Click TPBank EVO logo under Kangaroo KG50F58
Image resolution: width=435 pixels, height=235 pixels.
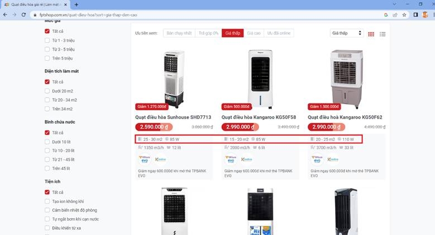(x=231, y=159)
